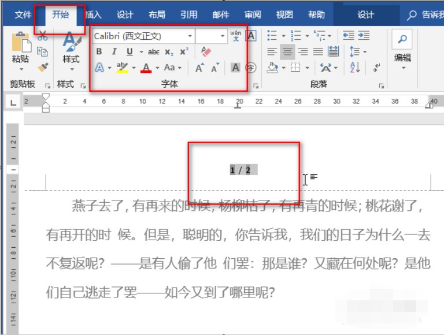Switch to the 审阅 Review tab
The height and width of the screenshot is (335, 444).
tap(253, 14)
